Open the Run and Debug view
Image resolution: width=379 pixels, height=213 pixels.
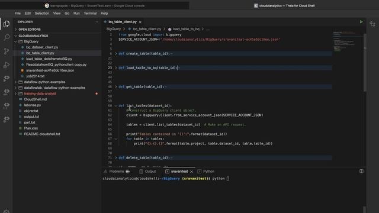click(7, 64)
